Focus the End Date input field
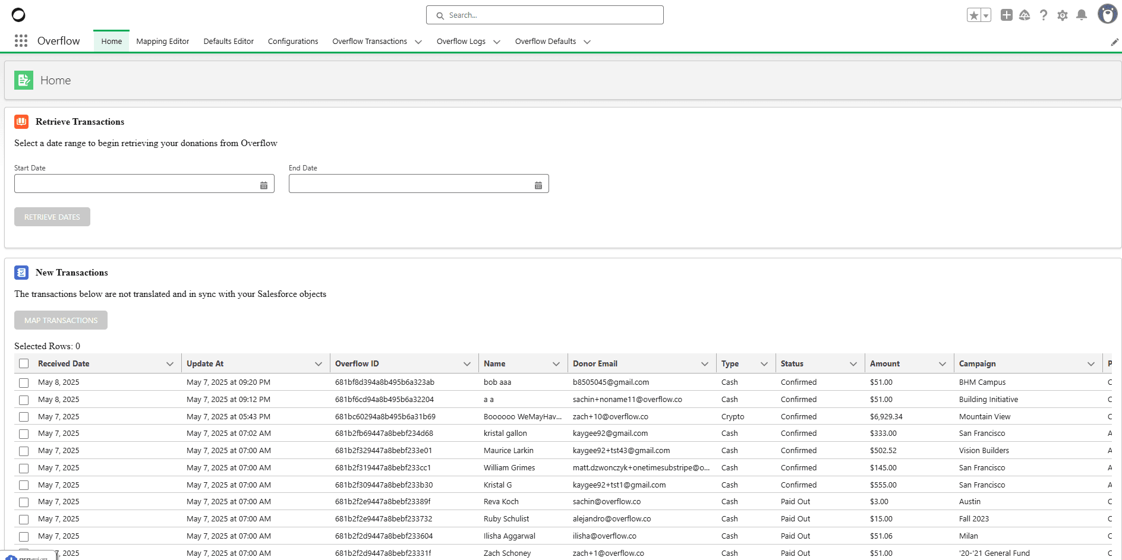Screen dimensions: 1122x560 point(419,183)
